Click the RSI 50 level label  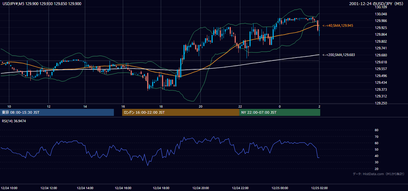tap(376, 149)
